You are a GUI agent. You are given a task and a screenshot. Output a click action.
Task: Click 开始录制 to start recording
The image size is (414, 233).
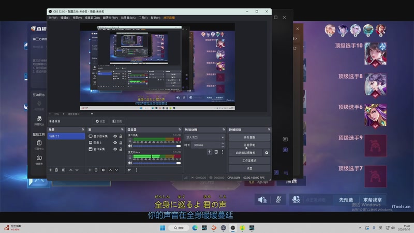pos(249,145)
